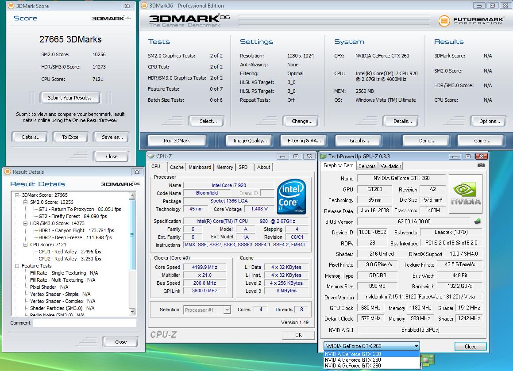Click the Result Details scrollbar up arrow

click(x=132, y=195)
